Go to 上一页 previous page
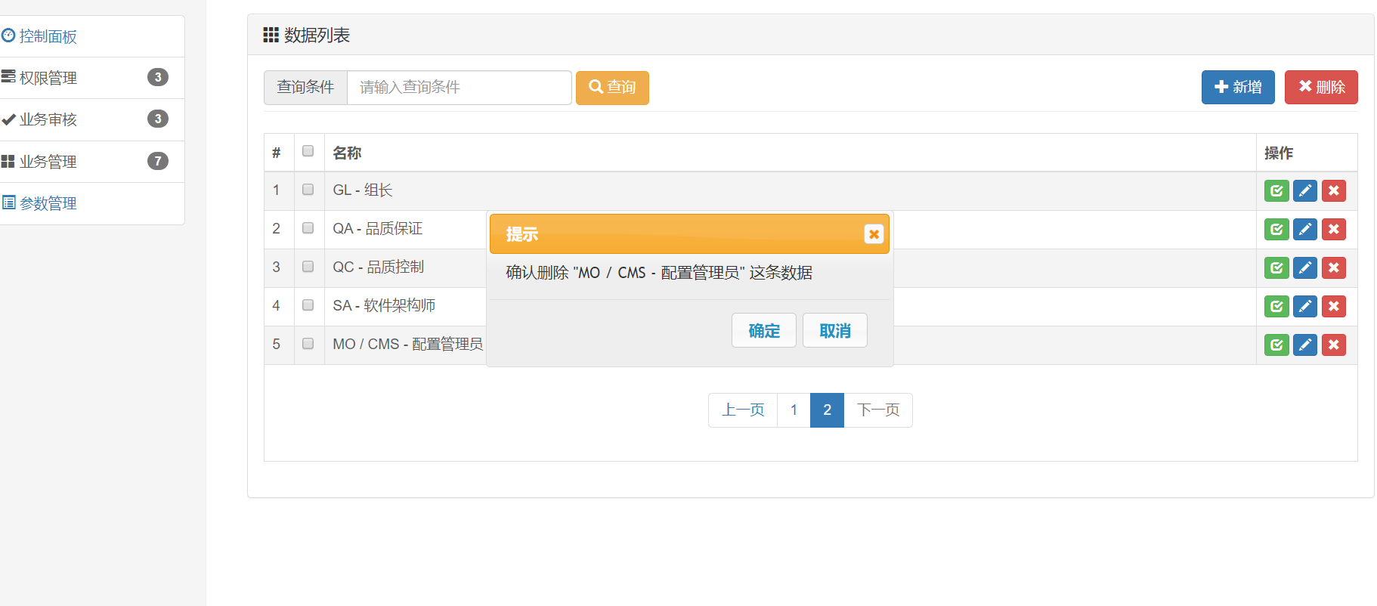1377x606 pixels. 743,410
